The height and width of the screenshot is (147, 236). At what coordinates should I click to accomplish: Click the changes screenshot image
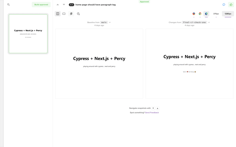click(190, 64)
